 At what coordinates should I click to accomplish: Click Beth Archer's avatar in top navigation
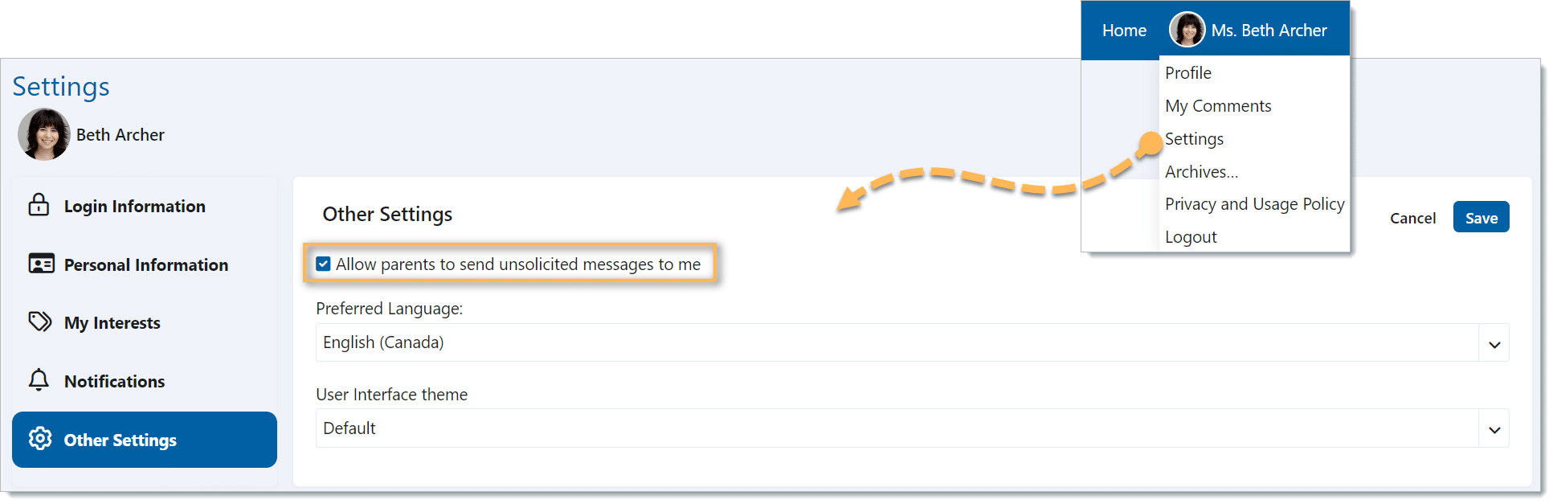coord(1187,30)
